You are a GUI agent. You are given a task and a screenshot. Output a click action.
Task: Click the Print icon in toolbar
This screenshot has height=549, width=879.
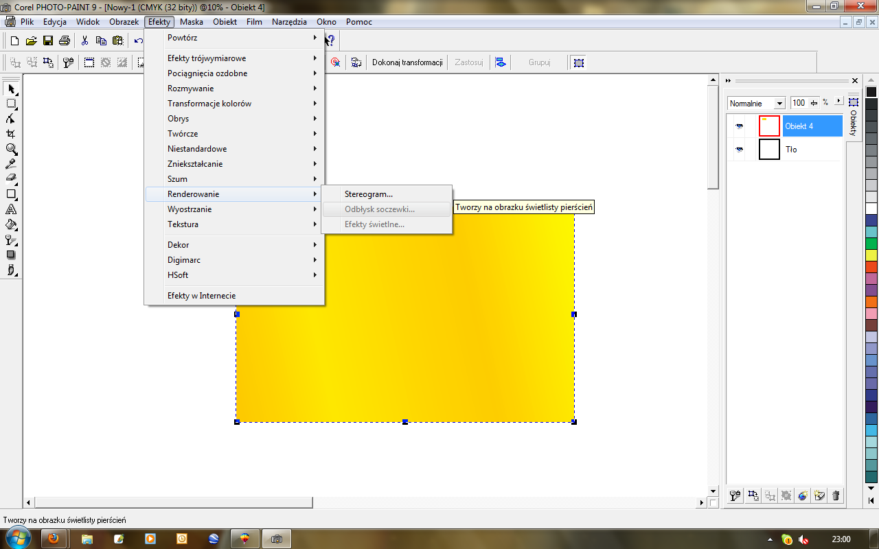pos(64,40)
